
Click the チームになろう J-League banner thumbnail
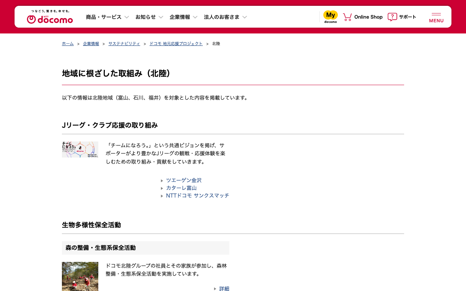tap(80, 150)
